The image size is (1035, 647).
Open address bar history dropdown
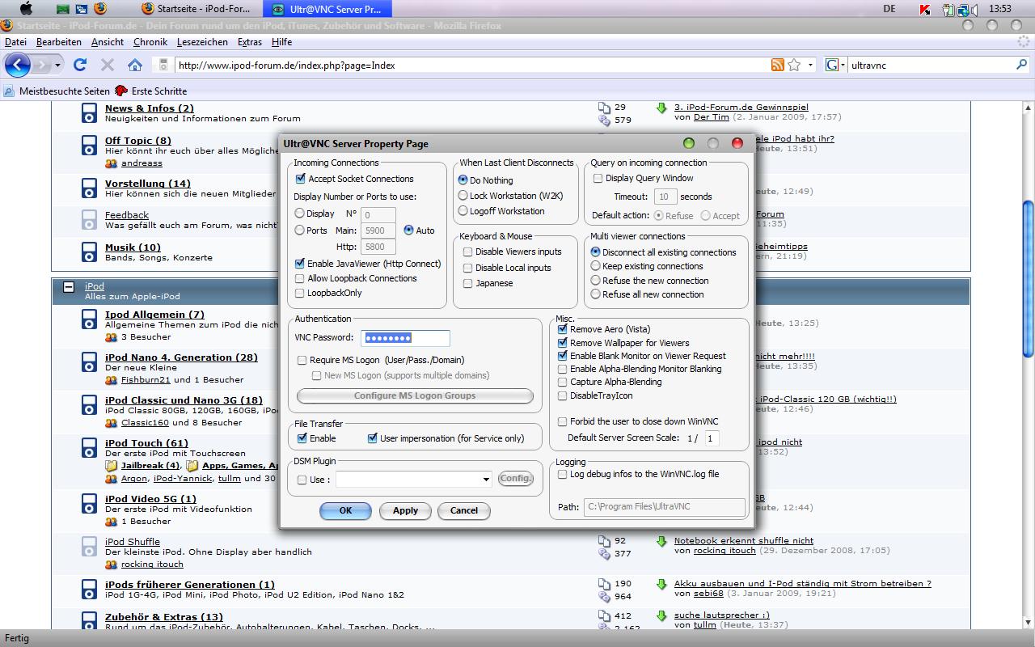click(x=811, y=65)
